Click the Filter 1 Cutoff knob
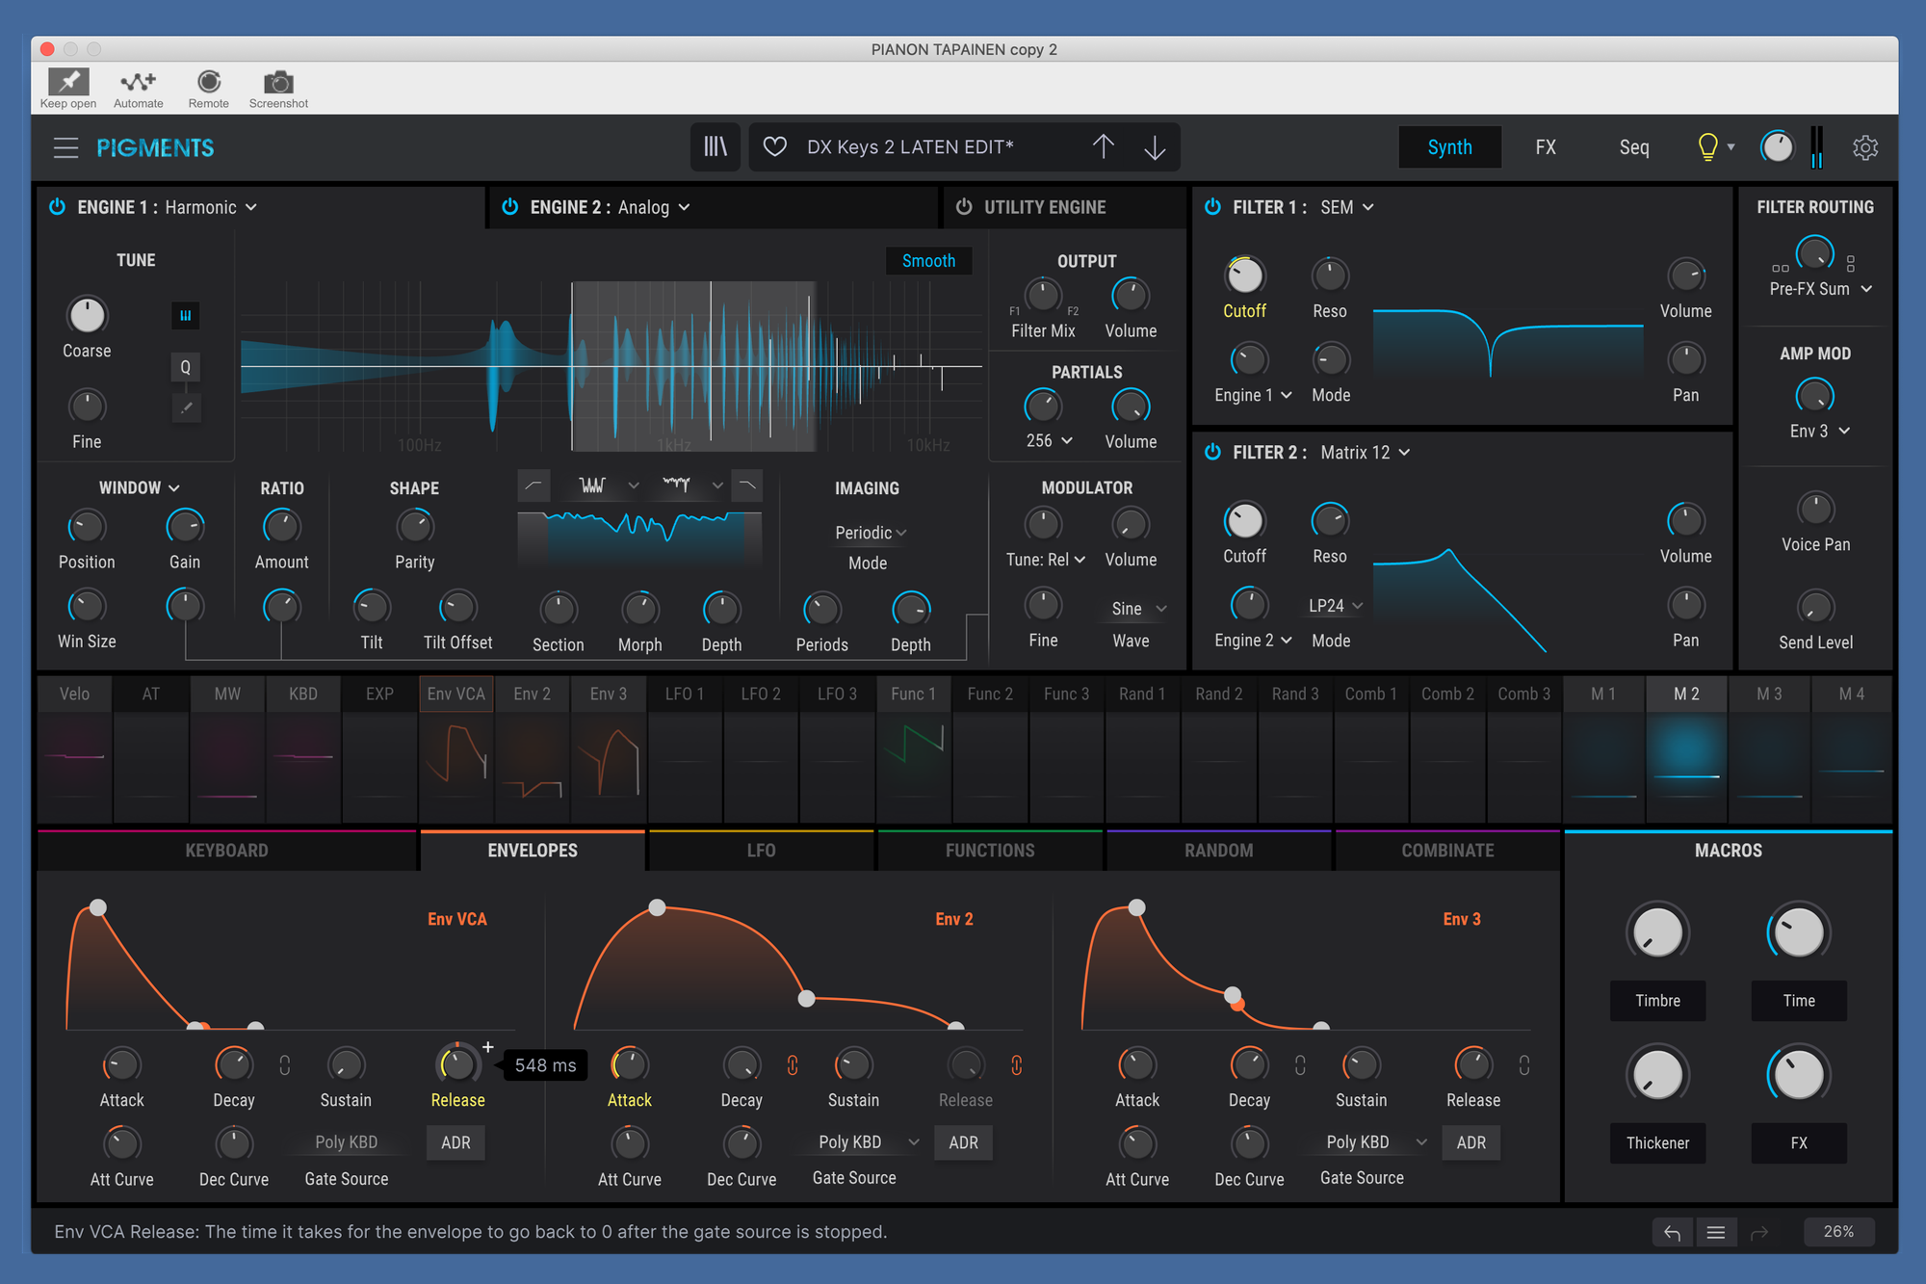This screenshot has width=1926, height=1284. tap(1244, 275)
